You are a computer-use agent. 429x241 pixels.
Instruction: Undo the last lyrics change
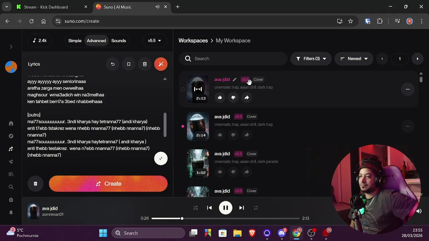click(113, 64)
